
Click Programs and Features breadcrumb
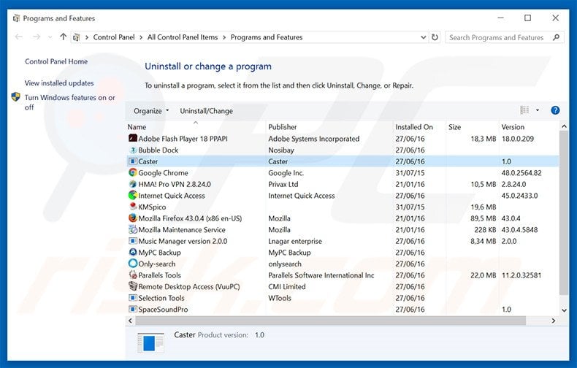[267, 37]
